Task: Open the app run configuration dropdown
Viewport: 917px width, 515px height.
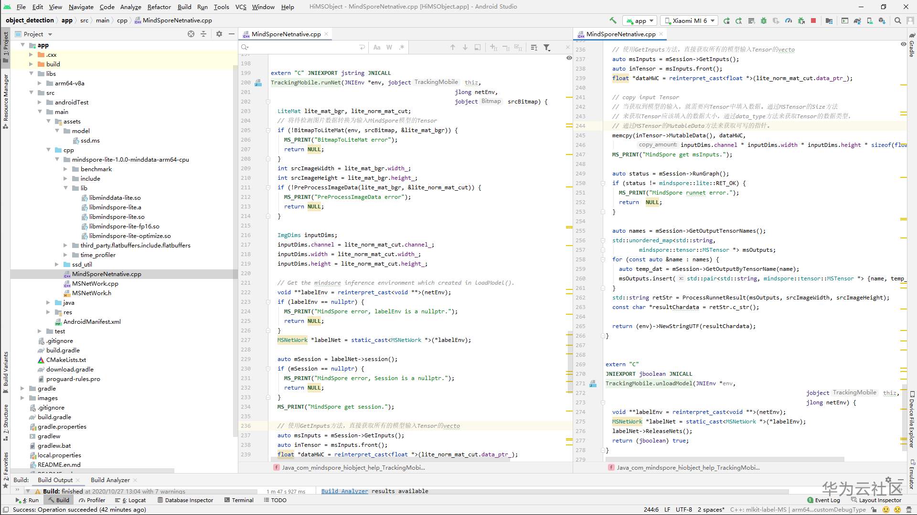Action: [x=640, y=21]
